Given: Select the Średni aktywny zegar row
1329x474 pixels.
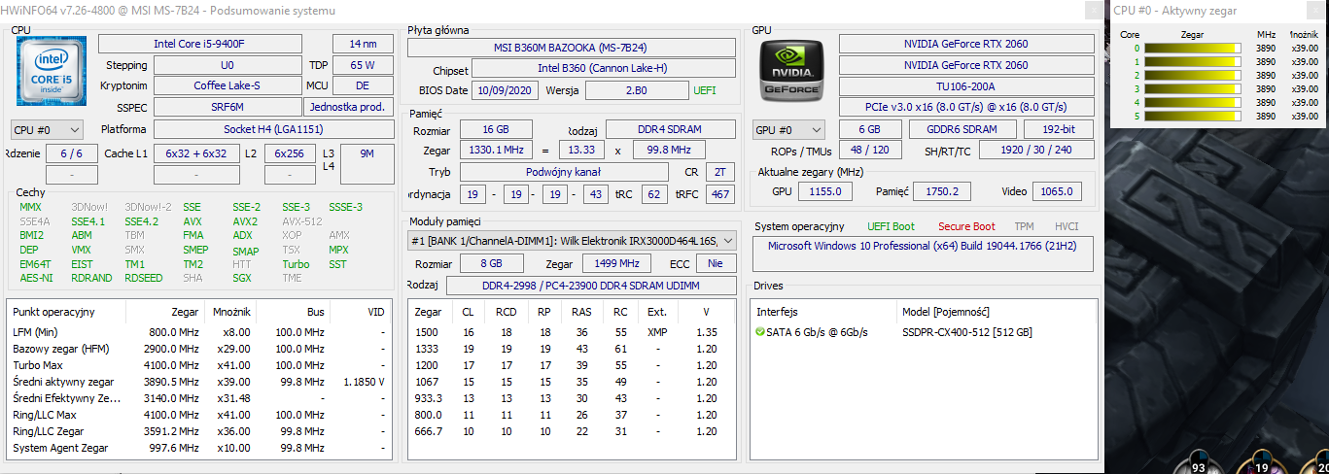Looking at the screenshot, I should click(198, 382).
